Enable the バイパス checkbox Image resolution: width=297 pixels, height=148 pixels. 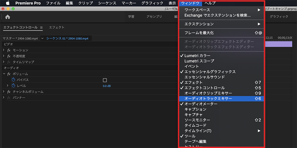[105, 80]
